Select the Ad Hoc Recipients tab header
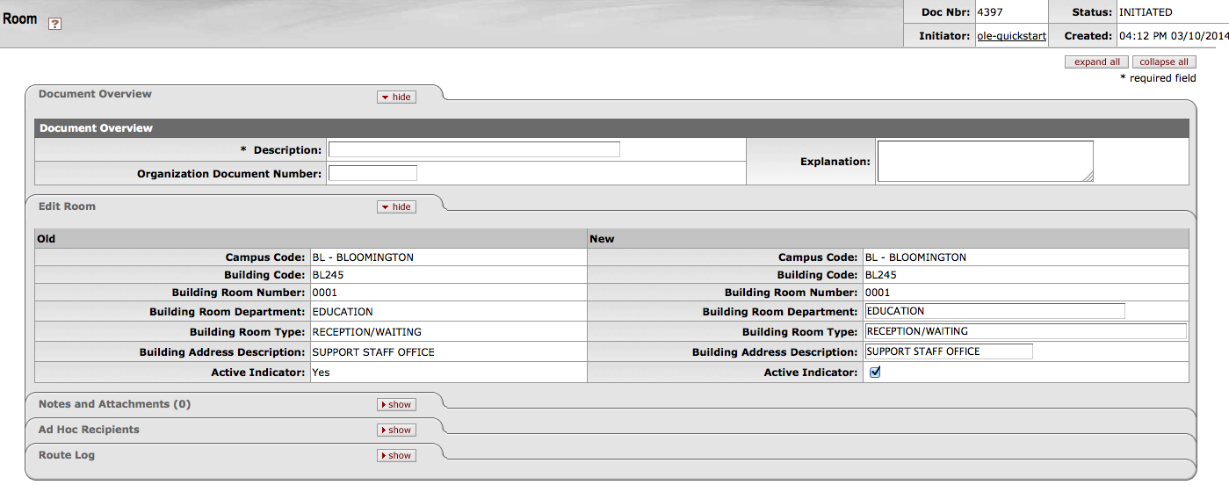 coord(89,430)
